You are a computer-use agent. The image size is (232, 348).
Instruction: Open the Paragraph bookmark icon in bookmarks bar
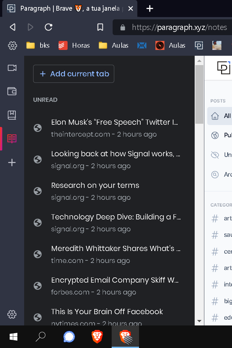(199, 45)
